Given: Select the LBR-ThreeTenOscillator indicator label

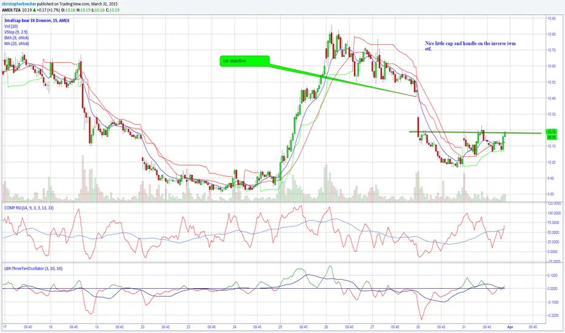Looking at the screenshot, I should 33,268.
